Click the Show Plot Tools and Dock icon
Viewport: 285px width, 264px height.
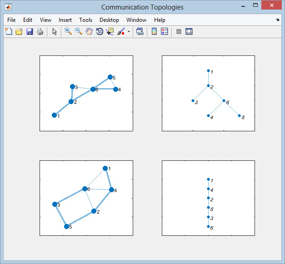pos(189,31)
